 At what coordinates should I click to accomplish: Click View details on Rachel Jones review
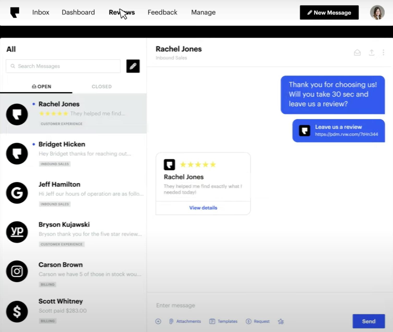[x=203, y=208]
